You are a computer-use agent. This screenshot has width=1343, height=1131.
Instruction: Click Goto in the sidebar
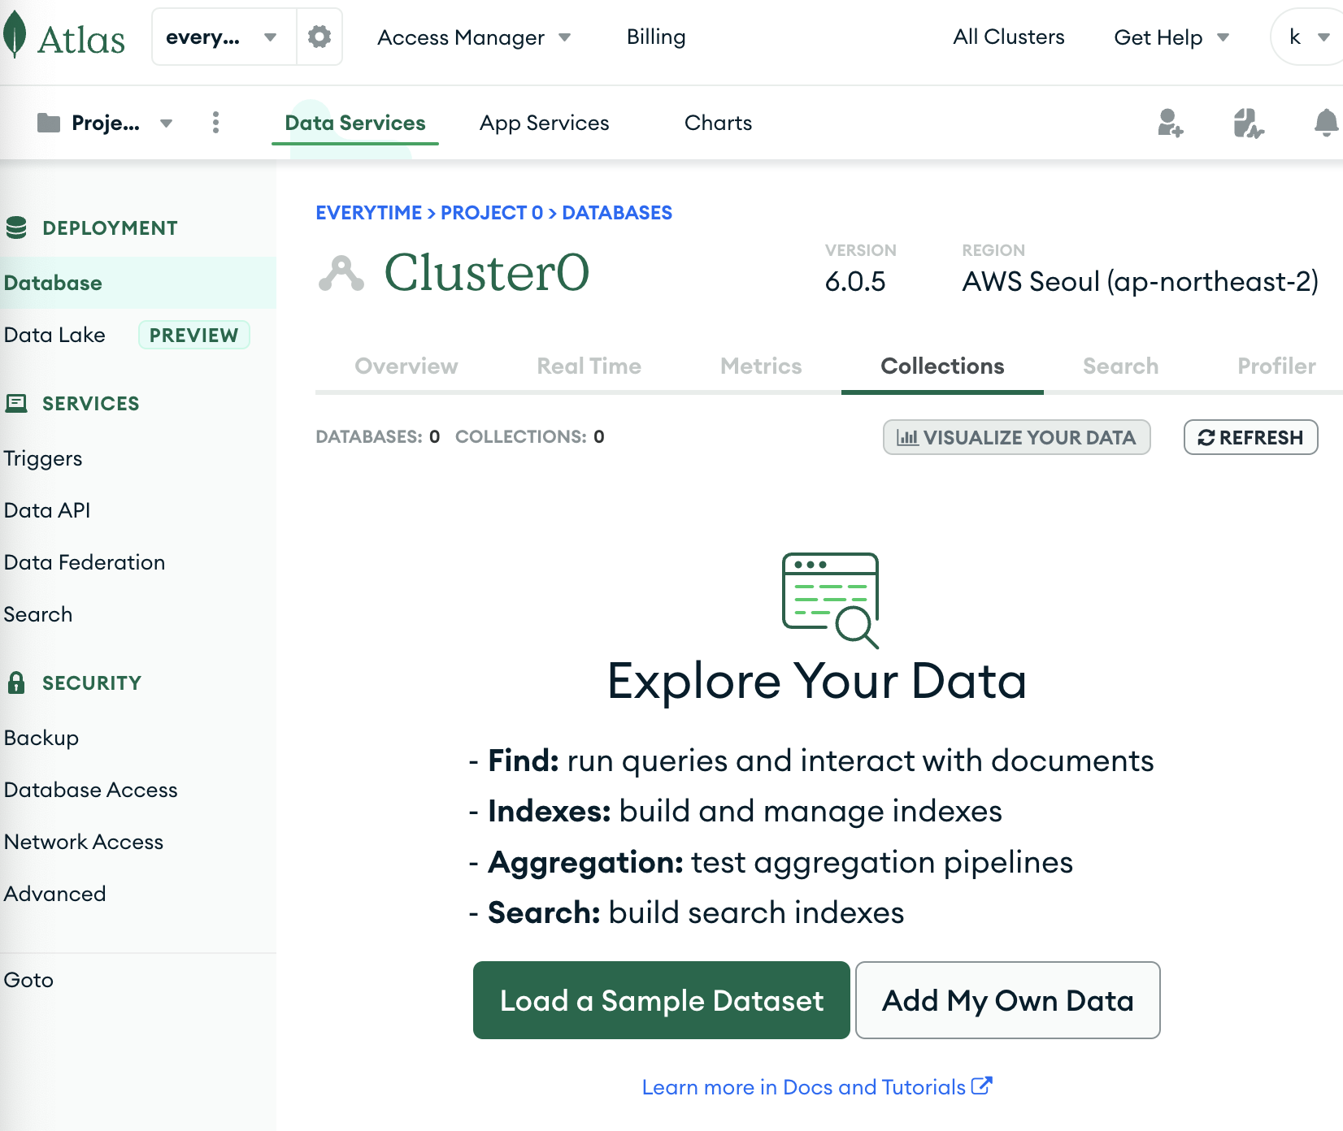28,980
